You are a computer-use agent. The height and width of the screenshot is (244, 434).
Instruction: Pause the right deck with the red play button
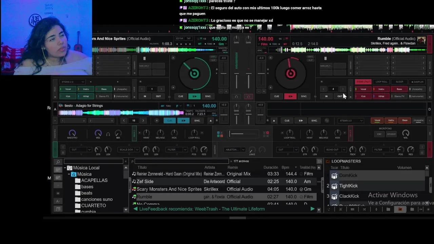290,96
